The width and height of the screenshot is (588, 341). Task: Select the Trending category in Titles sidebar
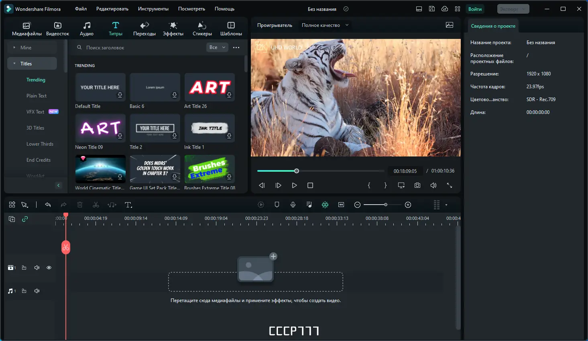pyautogui.click(x=36, y=79)
